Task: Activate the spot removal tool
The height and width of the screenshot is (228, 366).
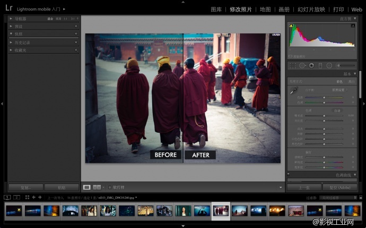Action: tap(302, 65)
